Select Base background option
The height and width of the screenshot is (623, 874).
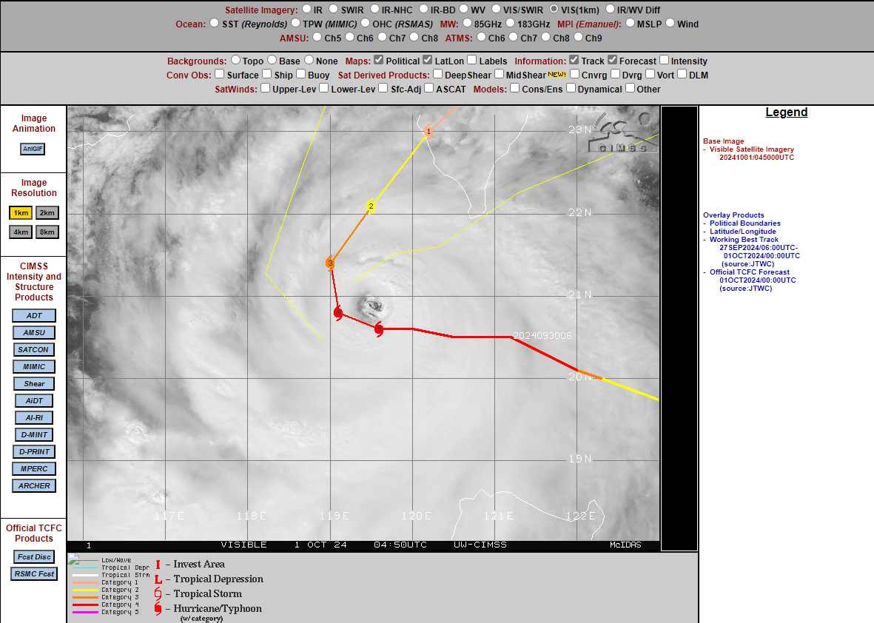(272, 60)
